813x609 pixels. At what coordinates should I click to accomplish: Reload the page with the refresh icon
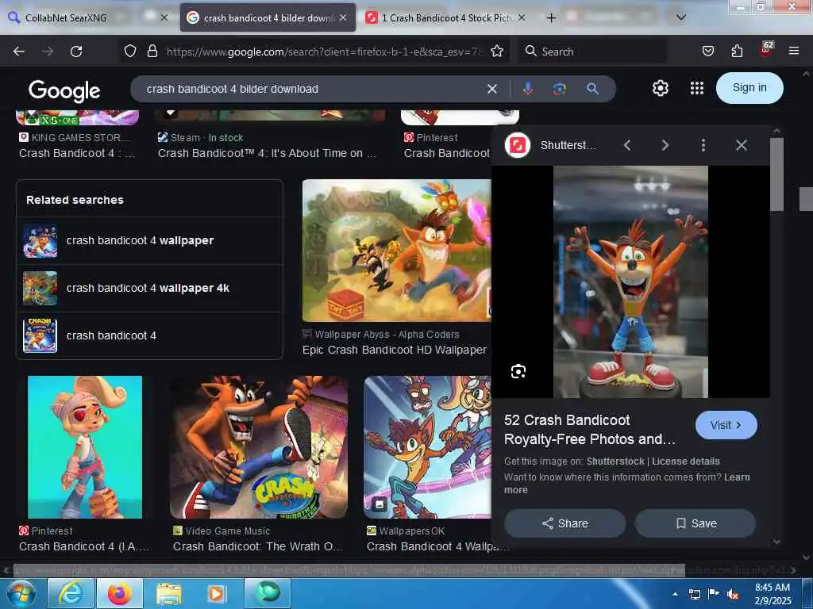76,52
